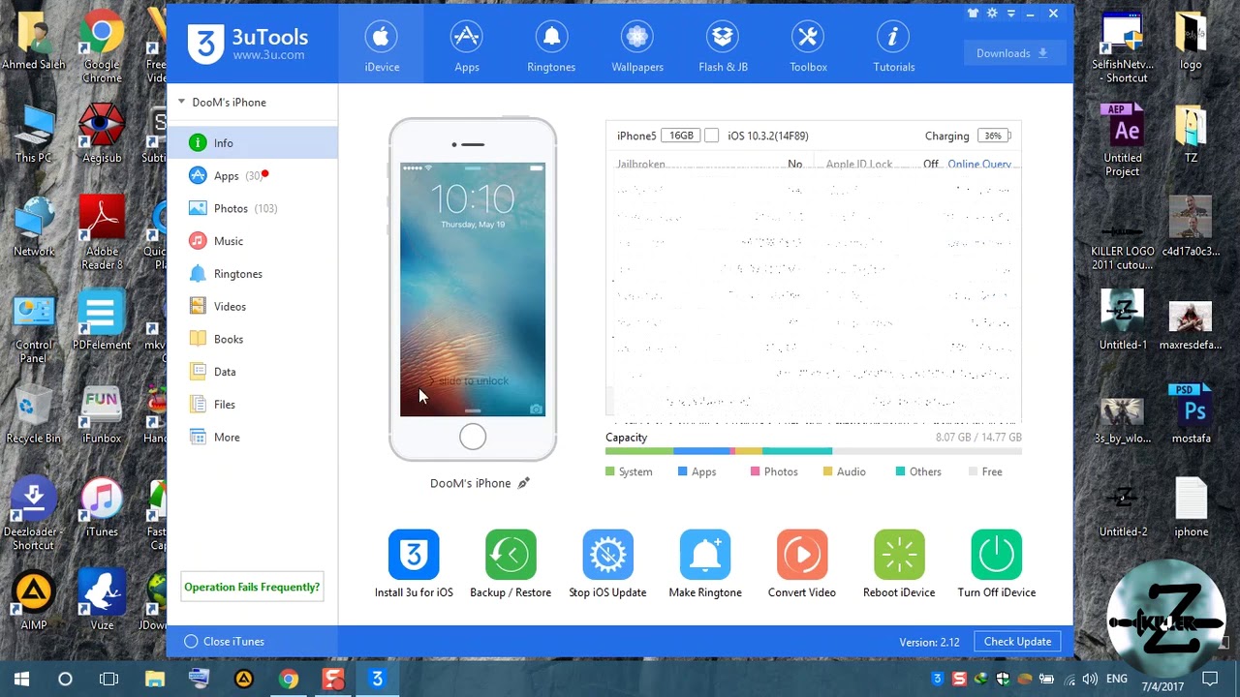The image size is (1240, 697).
Task: Open settings gear in title bar
Action: 992,14
